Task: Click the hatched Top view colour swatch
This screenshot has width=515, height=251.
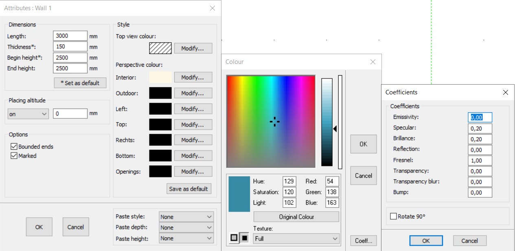Action: click(160, 48)
